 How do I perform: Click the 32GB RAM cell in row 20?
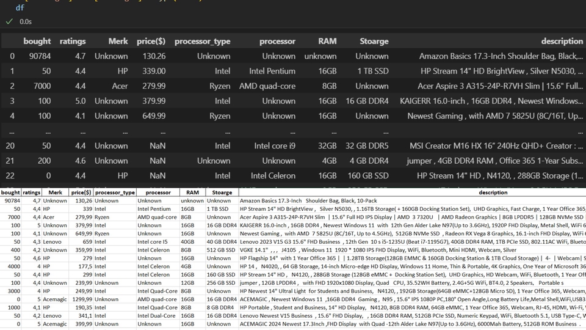pyautogui.click(x=327, y=146)
